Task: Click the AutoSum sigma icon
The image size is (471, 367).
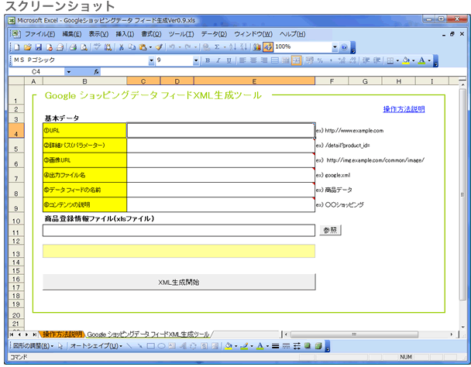Action: click(217, 47)
